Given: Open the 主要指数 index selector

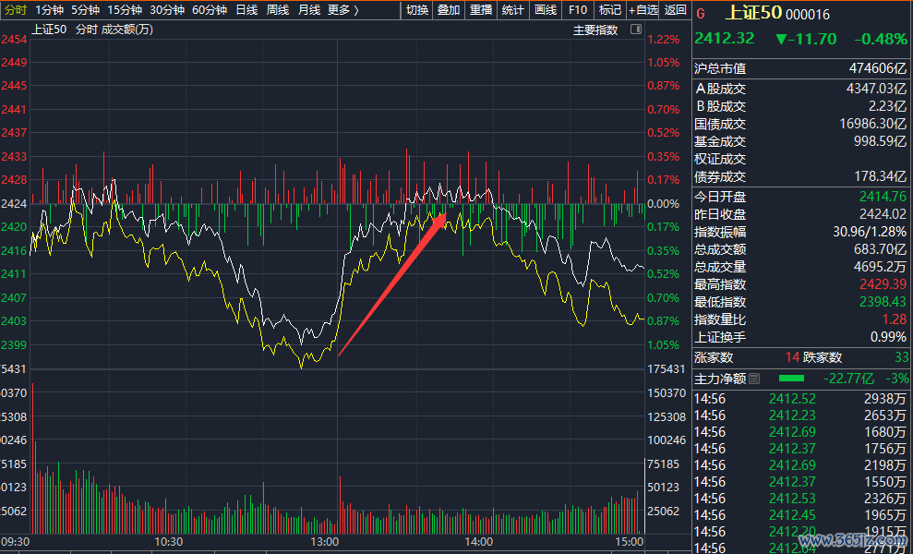Looking at the screenshot, I should coord(595,30).
